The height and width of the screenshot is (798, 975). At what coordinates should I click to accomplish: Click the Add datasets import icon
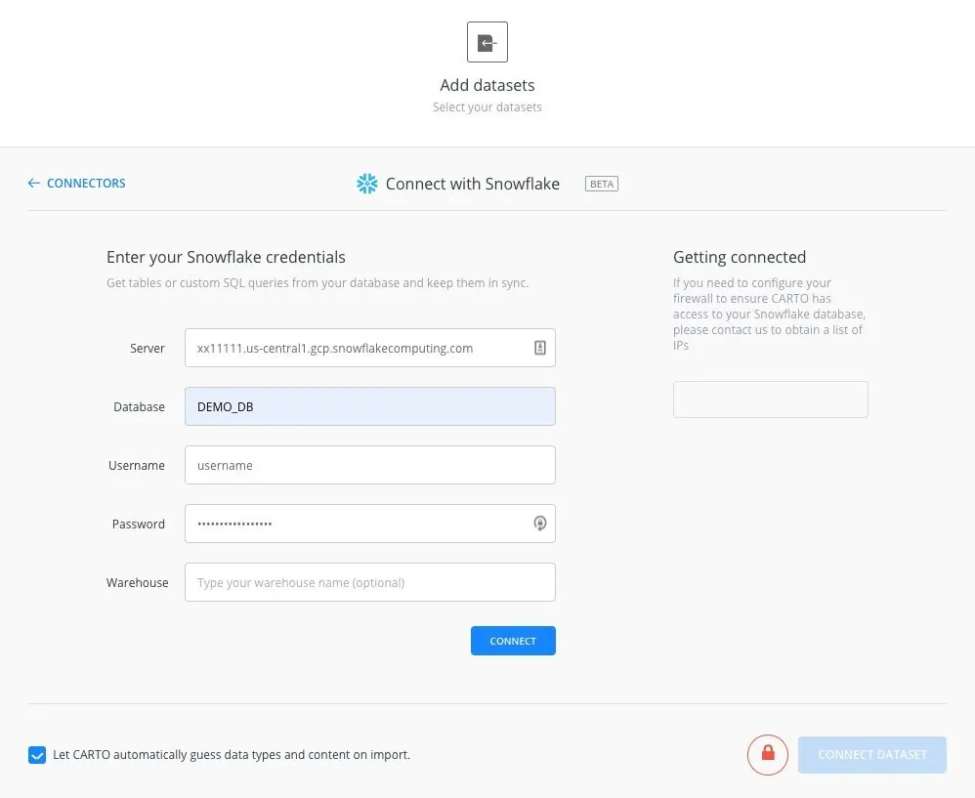pos(487,42)
